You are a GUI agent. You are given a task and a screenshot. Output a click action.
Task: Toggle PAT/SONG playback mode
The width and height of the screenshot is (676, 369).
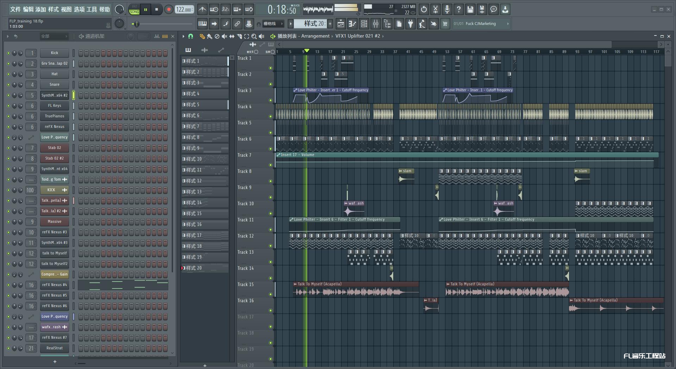(x=134, y=9)
